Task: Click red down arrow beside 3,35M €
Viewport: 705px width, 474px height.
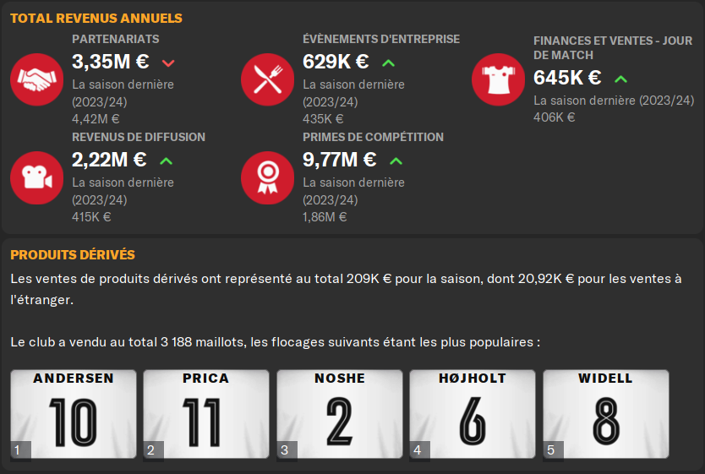Action: tap(167, 63)
